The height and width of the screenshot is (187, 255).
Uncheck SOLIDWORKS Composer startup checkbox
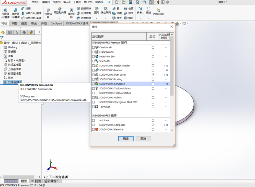coord(153,125)
